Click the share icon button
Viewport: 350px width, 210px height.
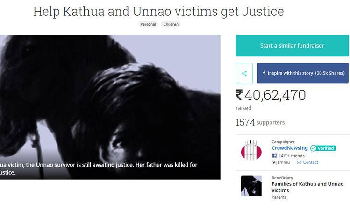click(244, 73)
